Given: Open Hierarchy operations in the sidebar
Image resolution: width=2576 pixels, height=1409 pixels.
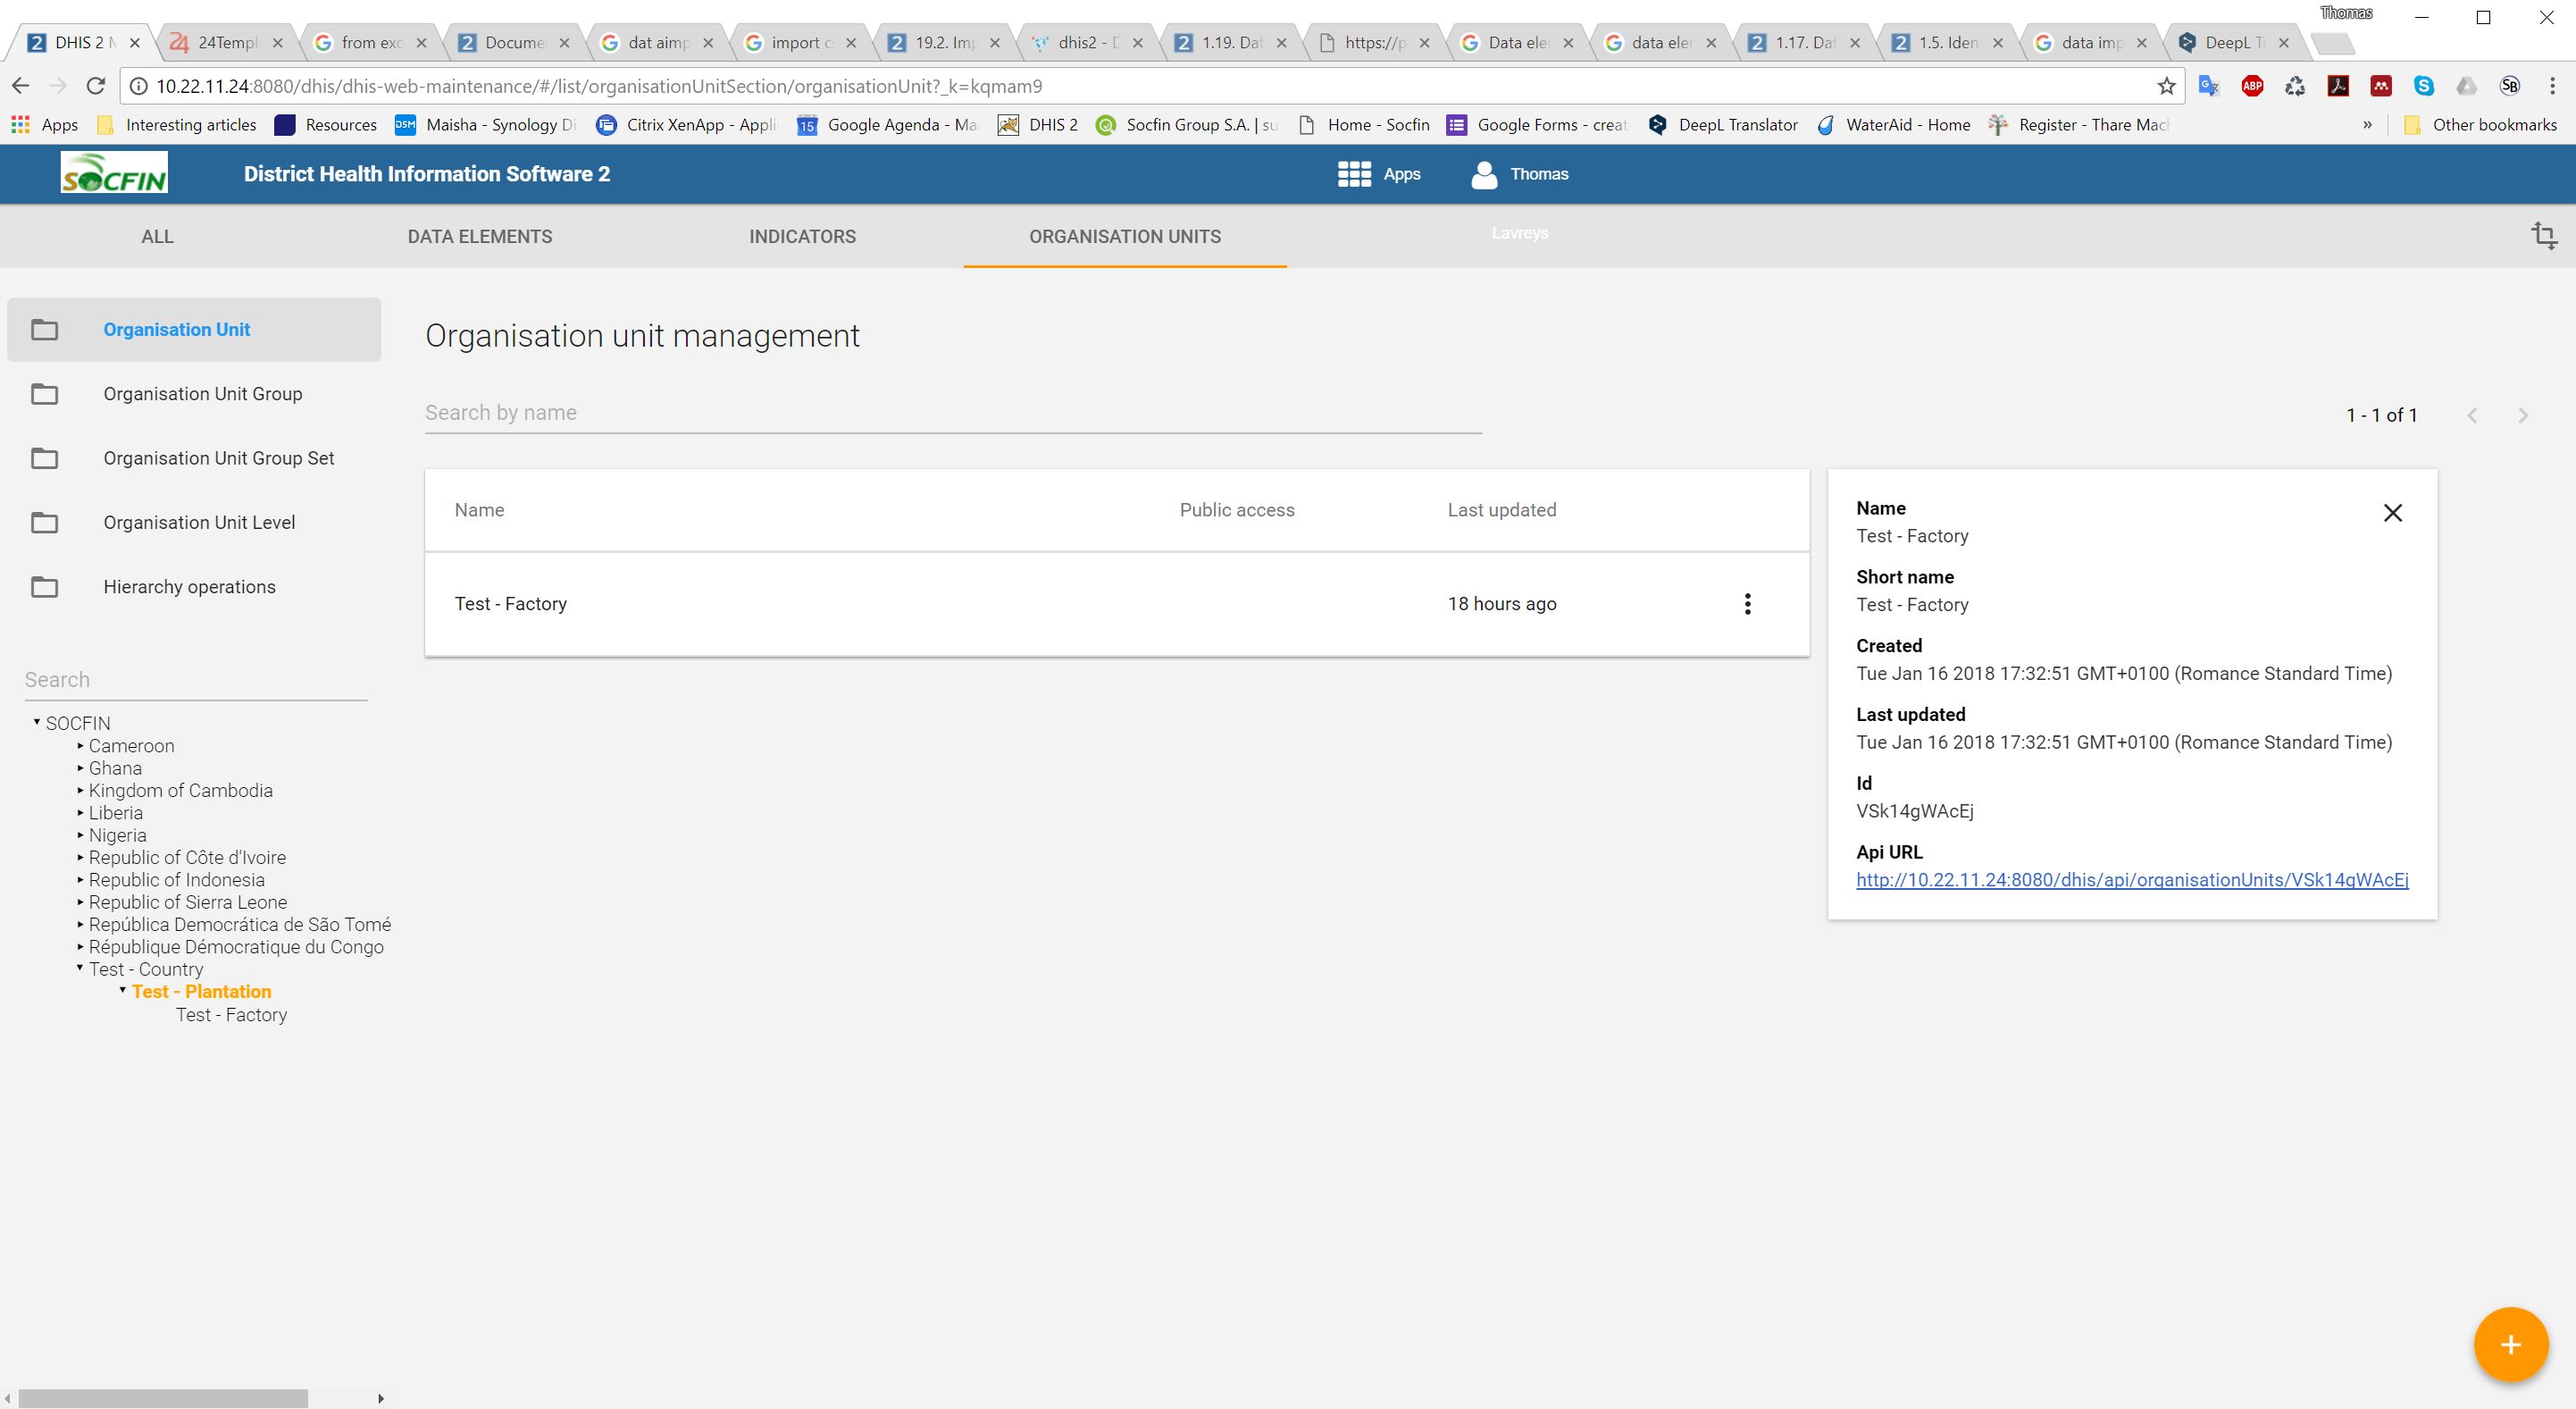Looking at the screenshot, I should click(x=189, y=587).
